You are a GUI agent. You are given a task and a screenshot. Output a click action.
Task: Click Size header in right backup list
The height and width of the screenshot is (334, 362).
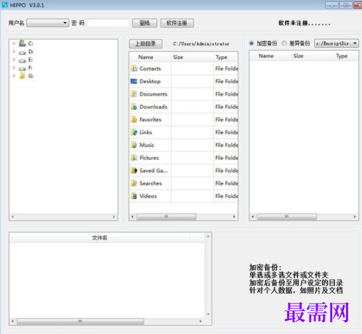tap(312, 56)
